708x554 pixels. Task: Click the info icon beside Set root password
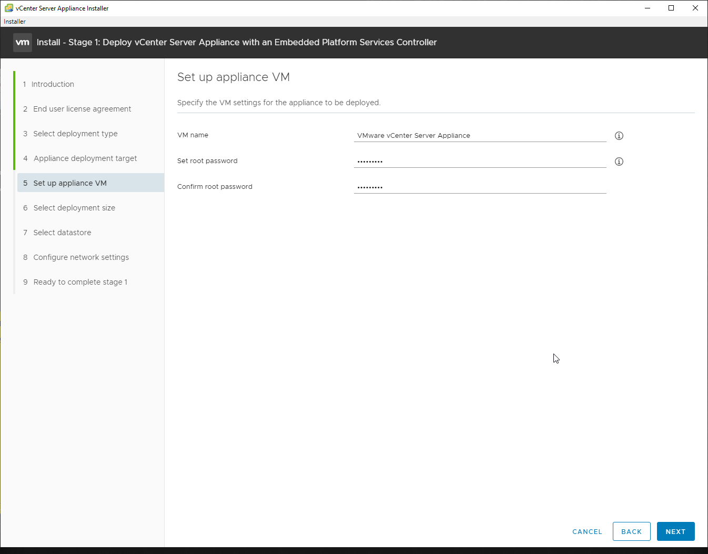click(619, 162)
